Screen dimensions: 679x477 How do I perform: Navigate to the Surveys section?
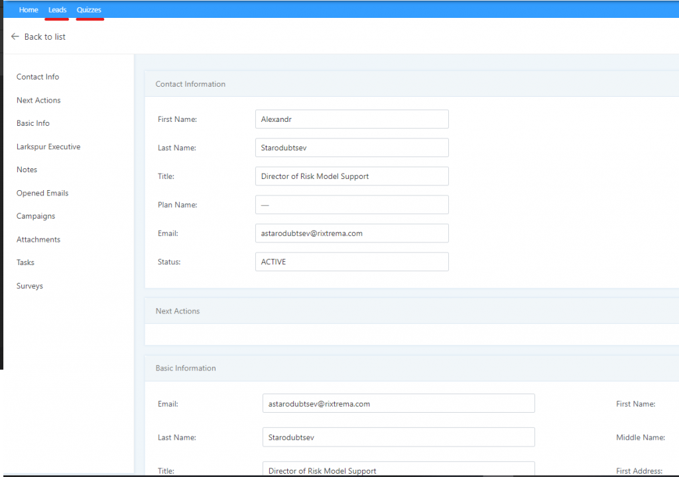(30, 286)
